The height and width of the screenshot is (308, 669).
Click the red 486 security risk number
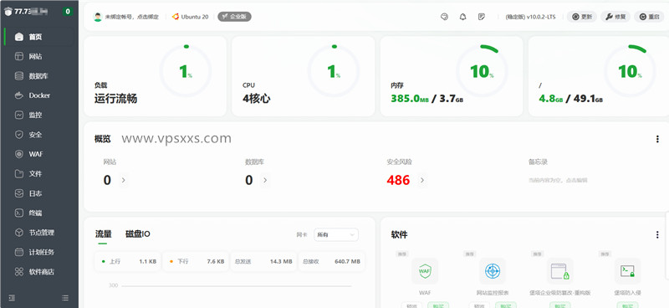click(398, 180)
